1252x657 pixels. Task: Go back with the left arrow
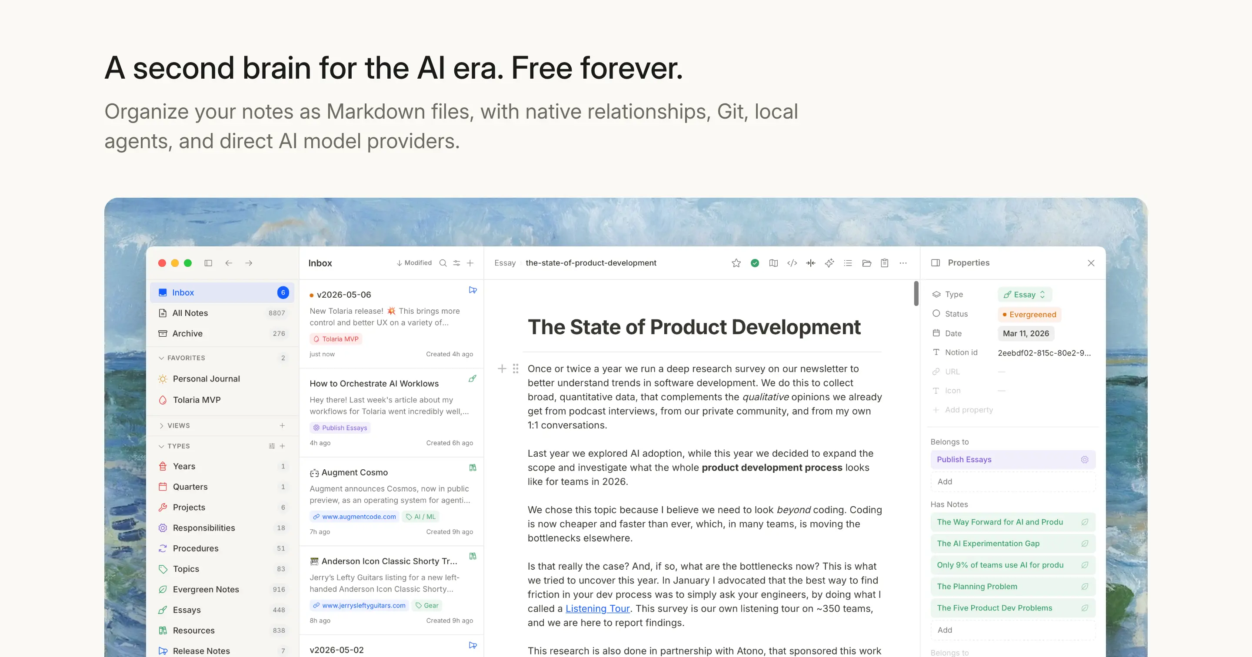tap(228, 263)
